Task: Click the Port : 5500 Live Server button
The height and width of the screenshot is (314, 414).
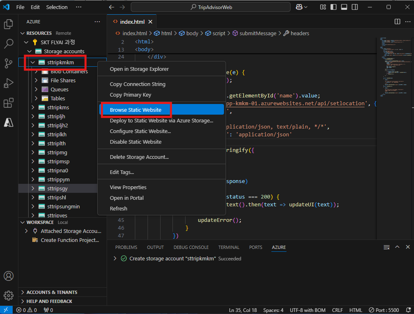Action: 384,310
